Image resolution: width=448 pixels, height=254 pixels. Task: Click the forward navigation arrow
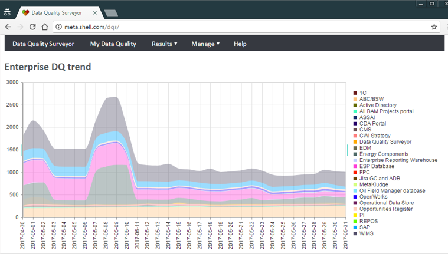click(x=20, y=27)
